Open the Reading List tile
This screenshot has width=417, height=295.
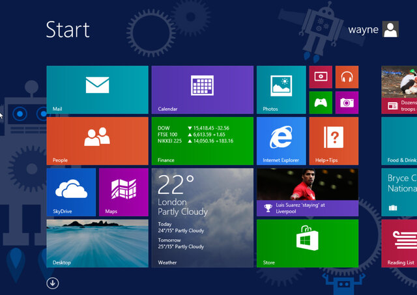coord(399,244)
